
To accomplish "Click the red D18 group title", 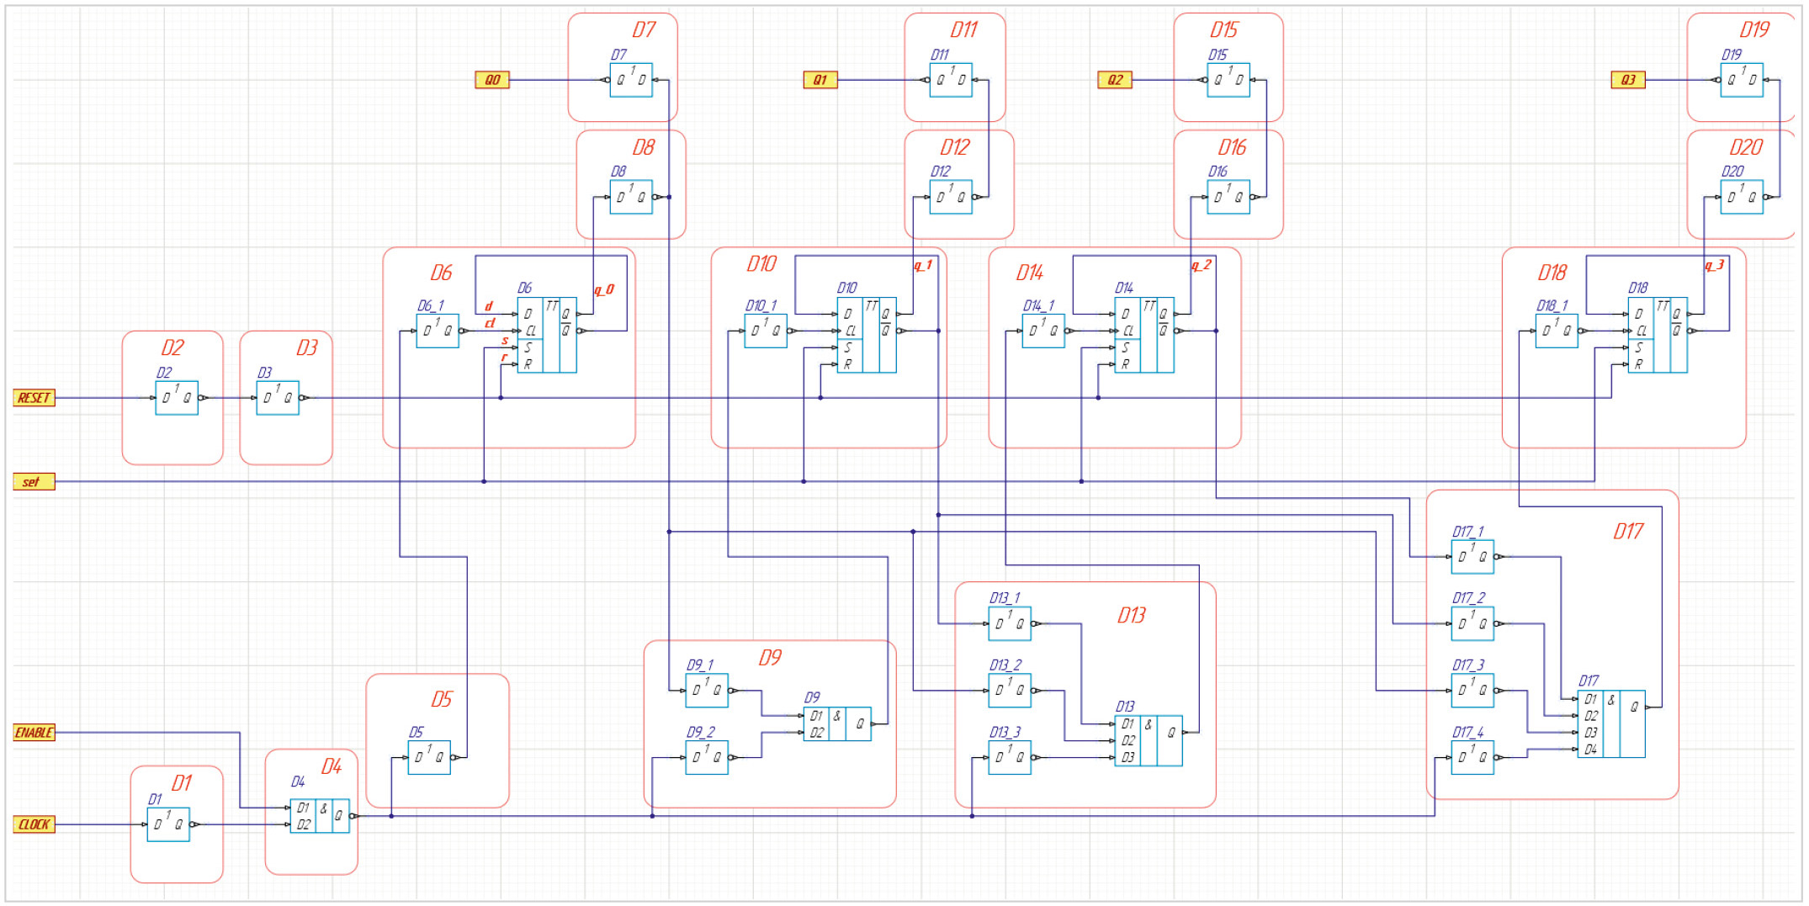I will [x=1552, y=273].
